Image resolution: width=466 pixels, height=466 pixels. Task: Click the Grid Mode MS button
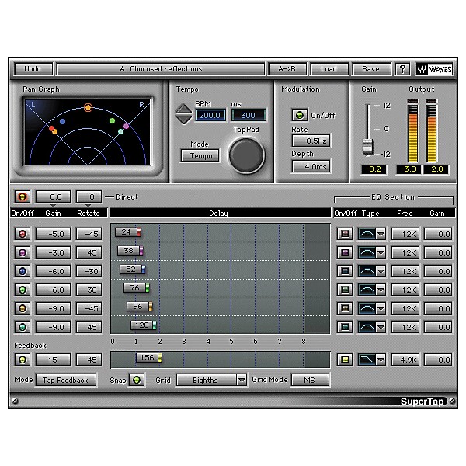coord(310,380)
